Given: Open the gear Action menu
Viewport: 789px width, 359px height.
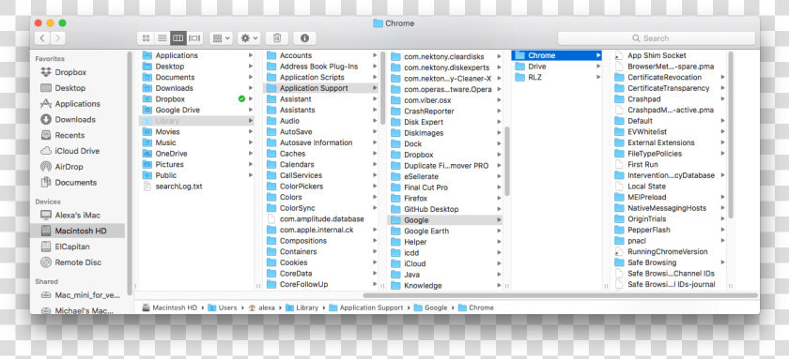Looking at the screenshot, I should point(249,38).
